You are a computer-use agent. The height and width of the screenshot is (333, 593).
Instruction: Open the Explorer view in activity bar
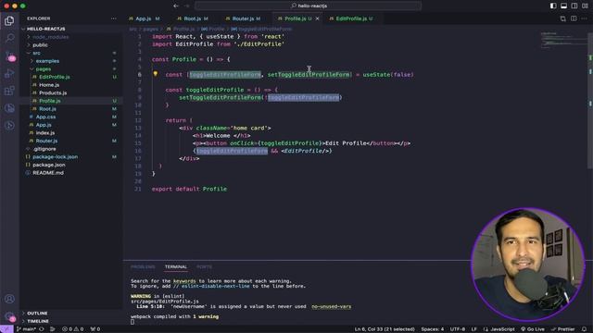[x=9, y=20]
